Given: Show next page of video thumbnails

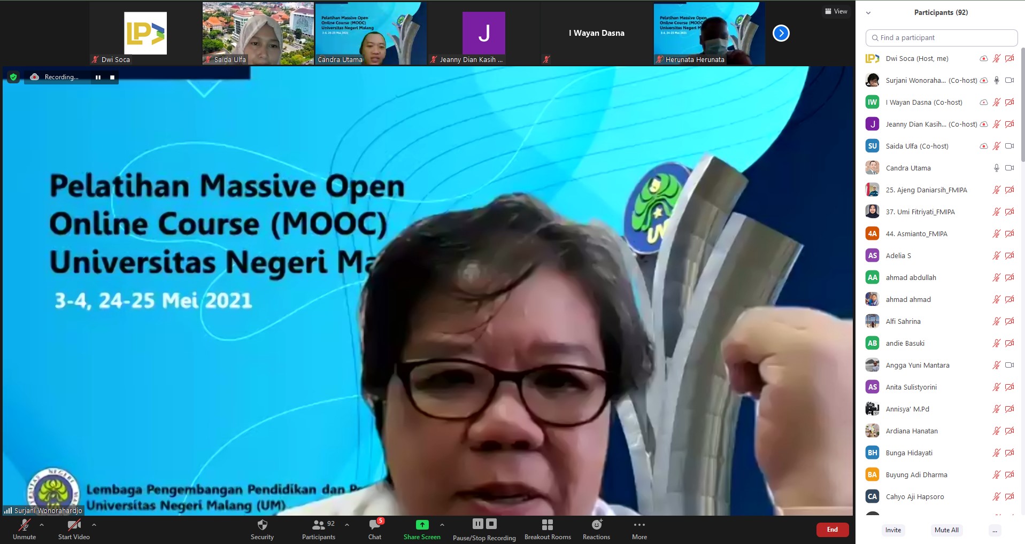Looking at the screenshot, I should [781, 33].
